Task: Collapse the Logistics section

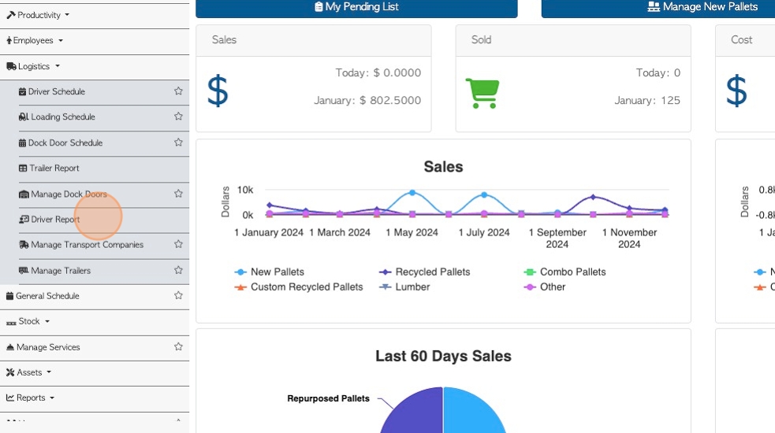Action: tap(33, 66)
